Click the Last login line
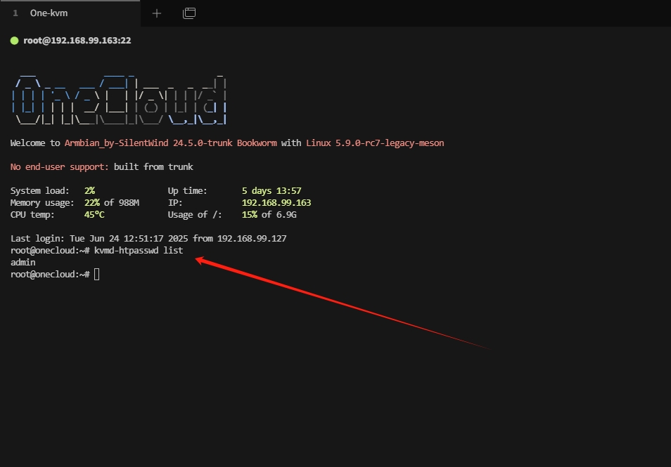 click(x=148, y=238)
